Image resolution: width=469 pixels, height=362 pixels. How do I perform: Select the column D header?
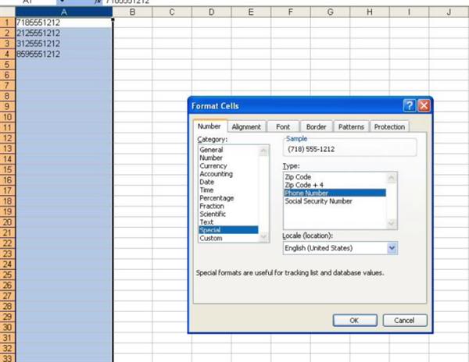point(212,12)
